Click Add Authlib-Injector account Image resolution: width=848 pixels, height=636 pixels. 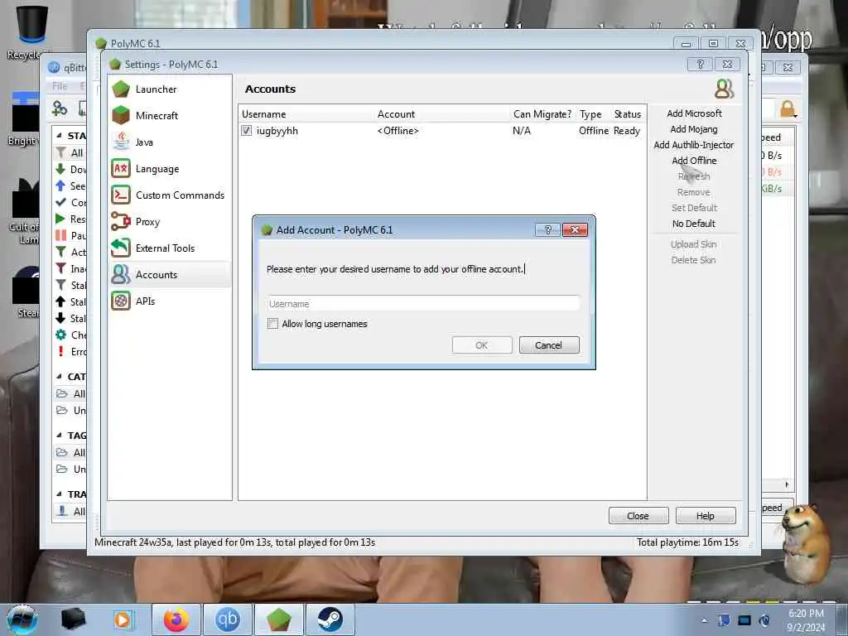[694, 145]
